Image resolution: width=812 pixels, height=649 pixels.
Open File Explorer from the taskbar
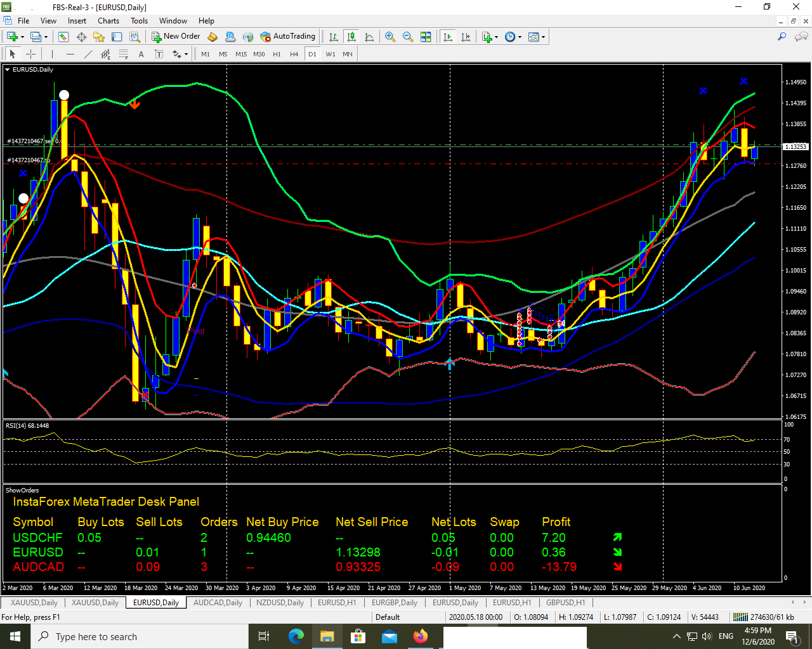(x=327, y=636)
